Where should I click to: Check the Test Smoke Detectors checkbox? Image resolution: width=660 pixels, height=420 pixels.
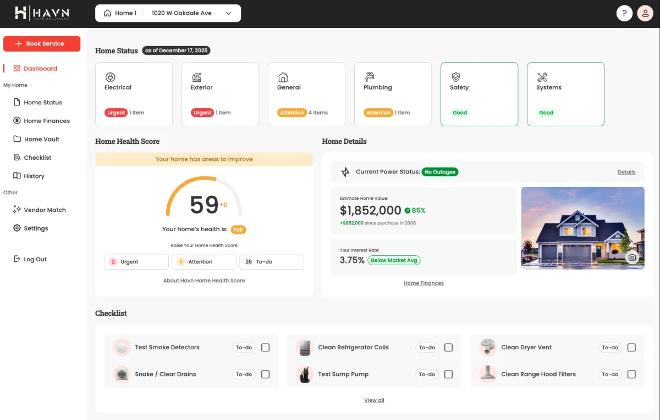tap(266, 347)
